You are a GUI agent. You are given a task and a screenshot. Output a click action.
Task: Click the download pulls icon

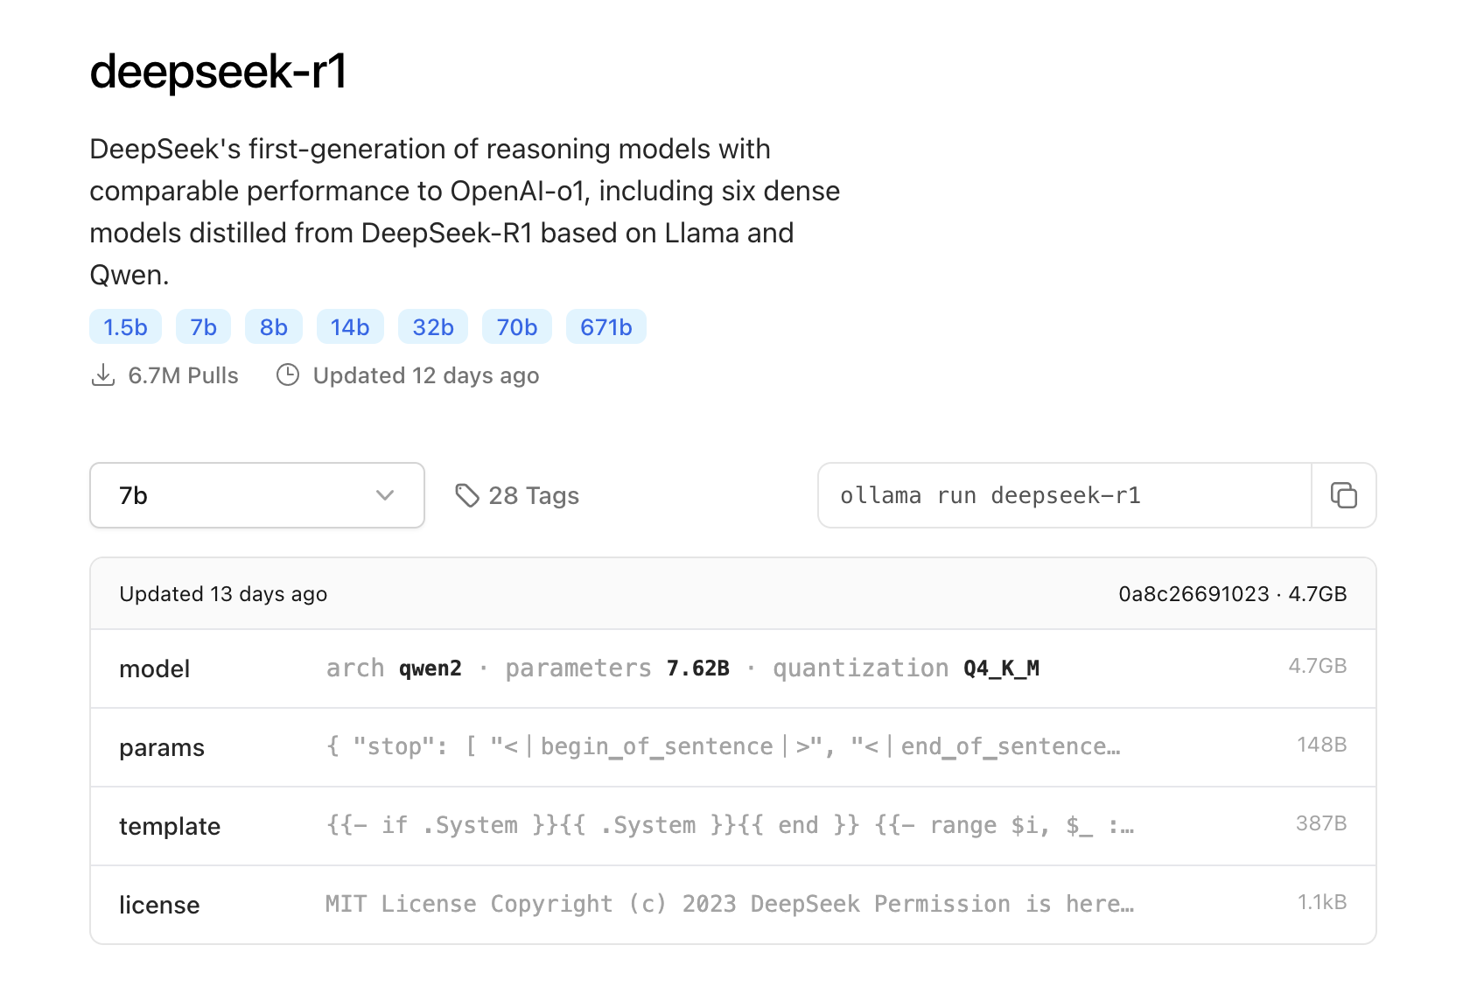[103, 375]
